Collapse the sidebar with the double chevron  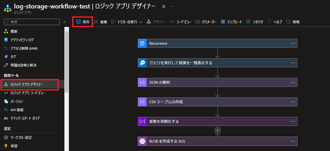pyautogui.click(x=65, y=22)
